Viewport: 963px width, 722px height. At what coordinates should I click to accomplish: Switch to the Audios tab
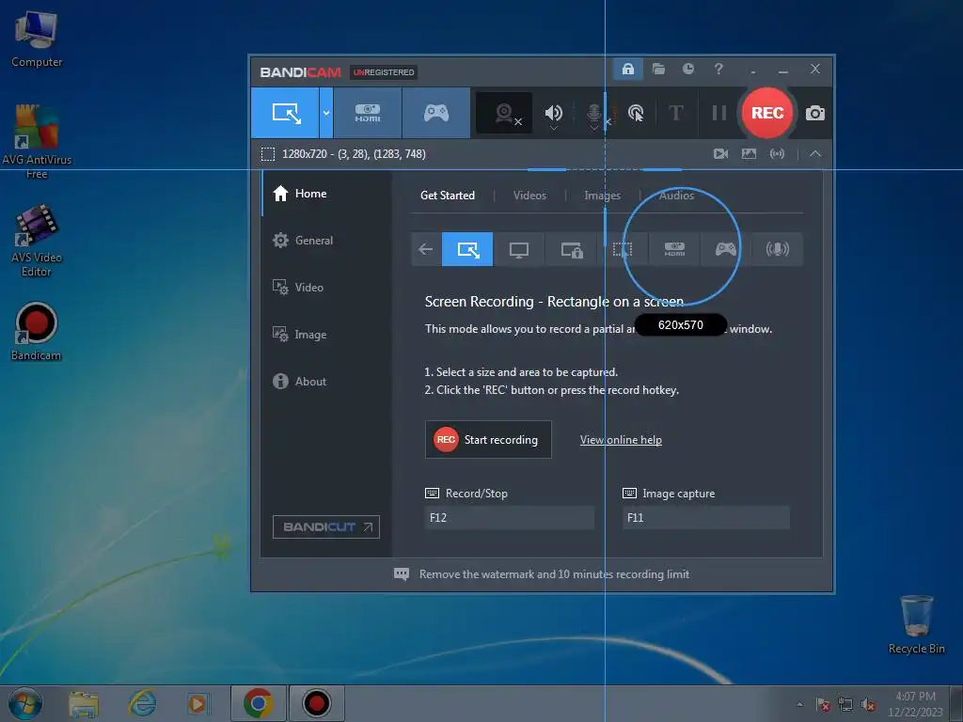(676, 196)
